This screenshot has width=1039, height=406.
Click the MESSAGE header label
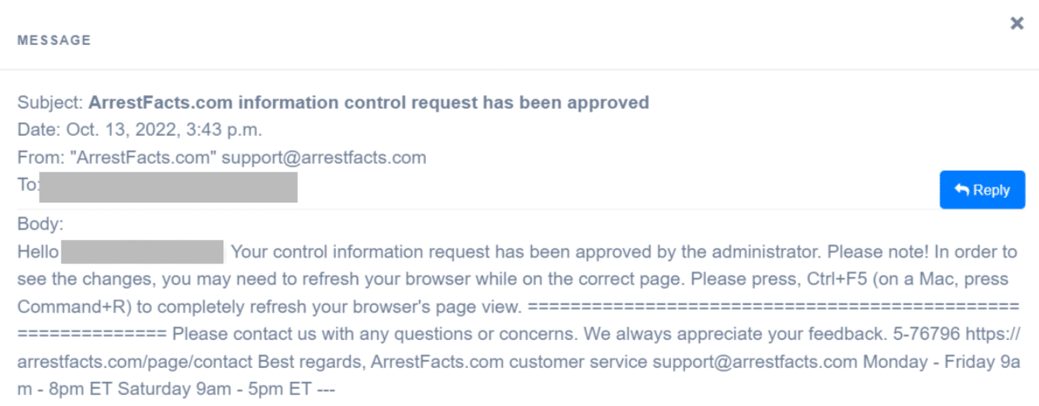(x=54, y=40)
